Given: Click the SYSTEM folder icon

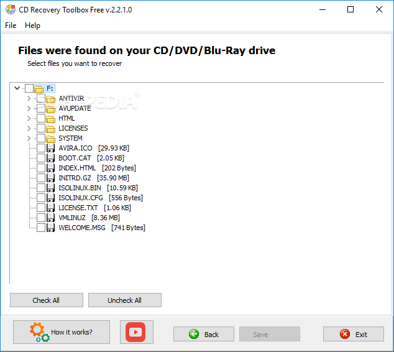Looking at the screenshot, I should click(x=51, y=139).
